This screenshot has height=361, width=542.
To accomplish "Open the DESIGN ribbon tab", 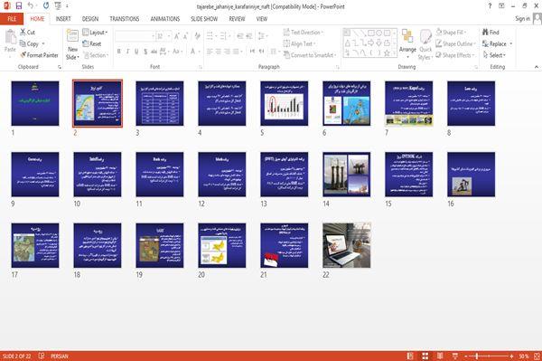I will tap(90, 19).
